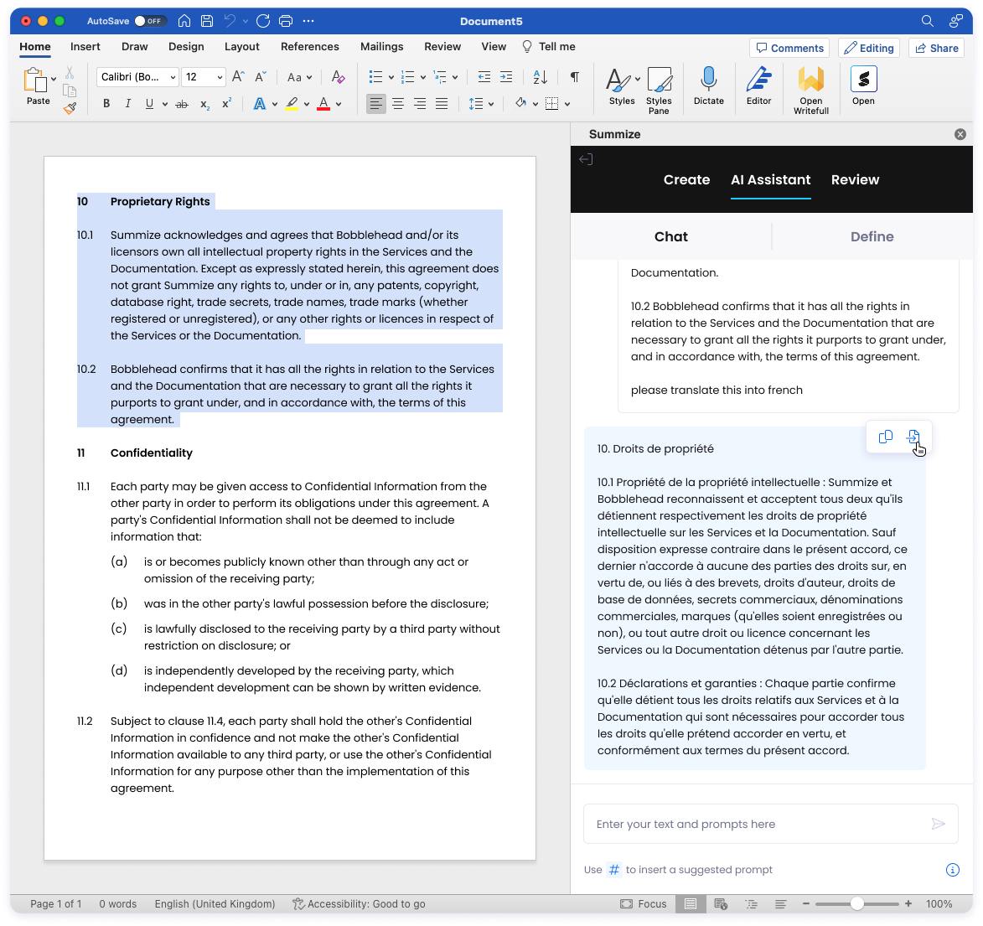Click the Format Painter brush
The width and height of the screenshot is (983, 926).
coord(70,108)
